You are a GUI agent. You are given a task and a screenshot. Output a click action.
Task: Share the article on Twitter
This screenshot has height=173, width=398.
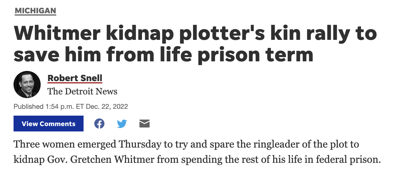(122, 124)
